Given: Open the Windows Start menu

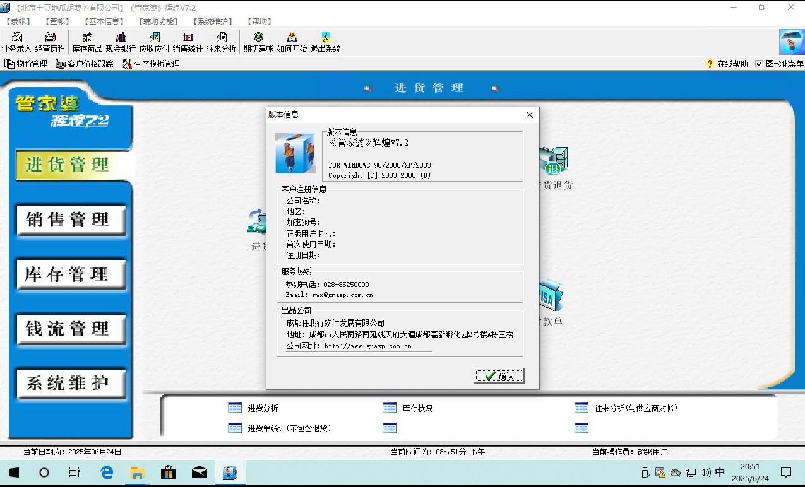Looking at the screenshot, I should point(13,472).
